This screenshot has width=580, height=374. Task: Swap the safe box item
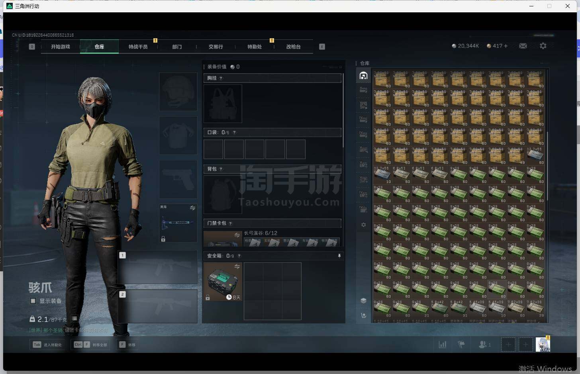(237, 266)
